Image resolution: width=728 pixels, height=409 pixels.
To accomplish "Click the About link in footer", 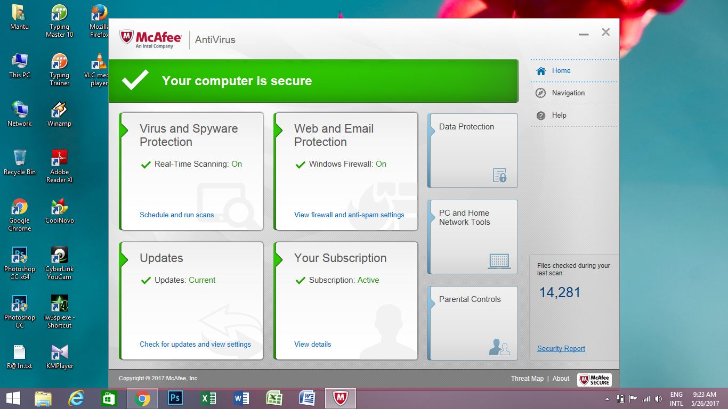I will [561, 379].
